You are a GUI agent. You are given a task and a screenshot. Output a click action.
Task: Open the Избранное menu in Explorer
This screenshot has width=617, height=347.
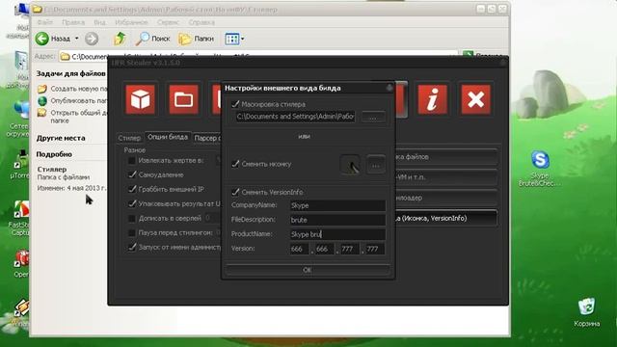tap(131, 22)
